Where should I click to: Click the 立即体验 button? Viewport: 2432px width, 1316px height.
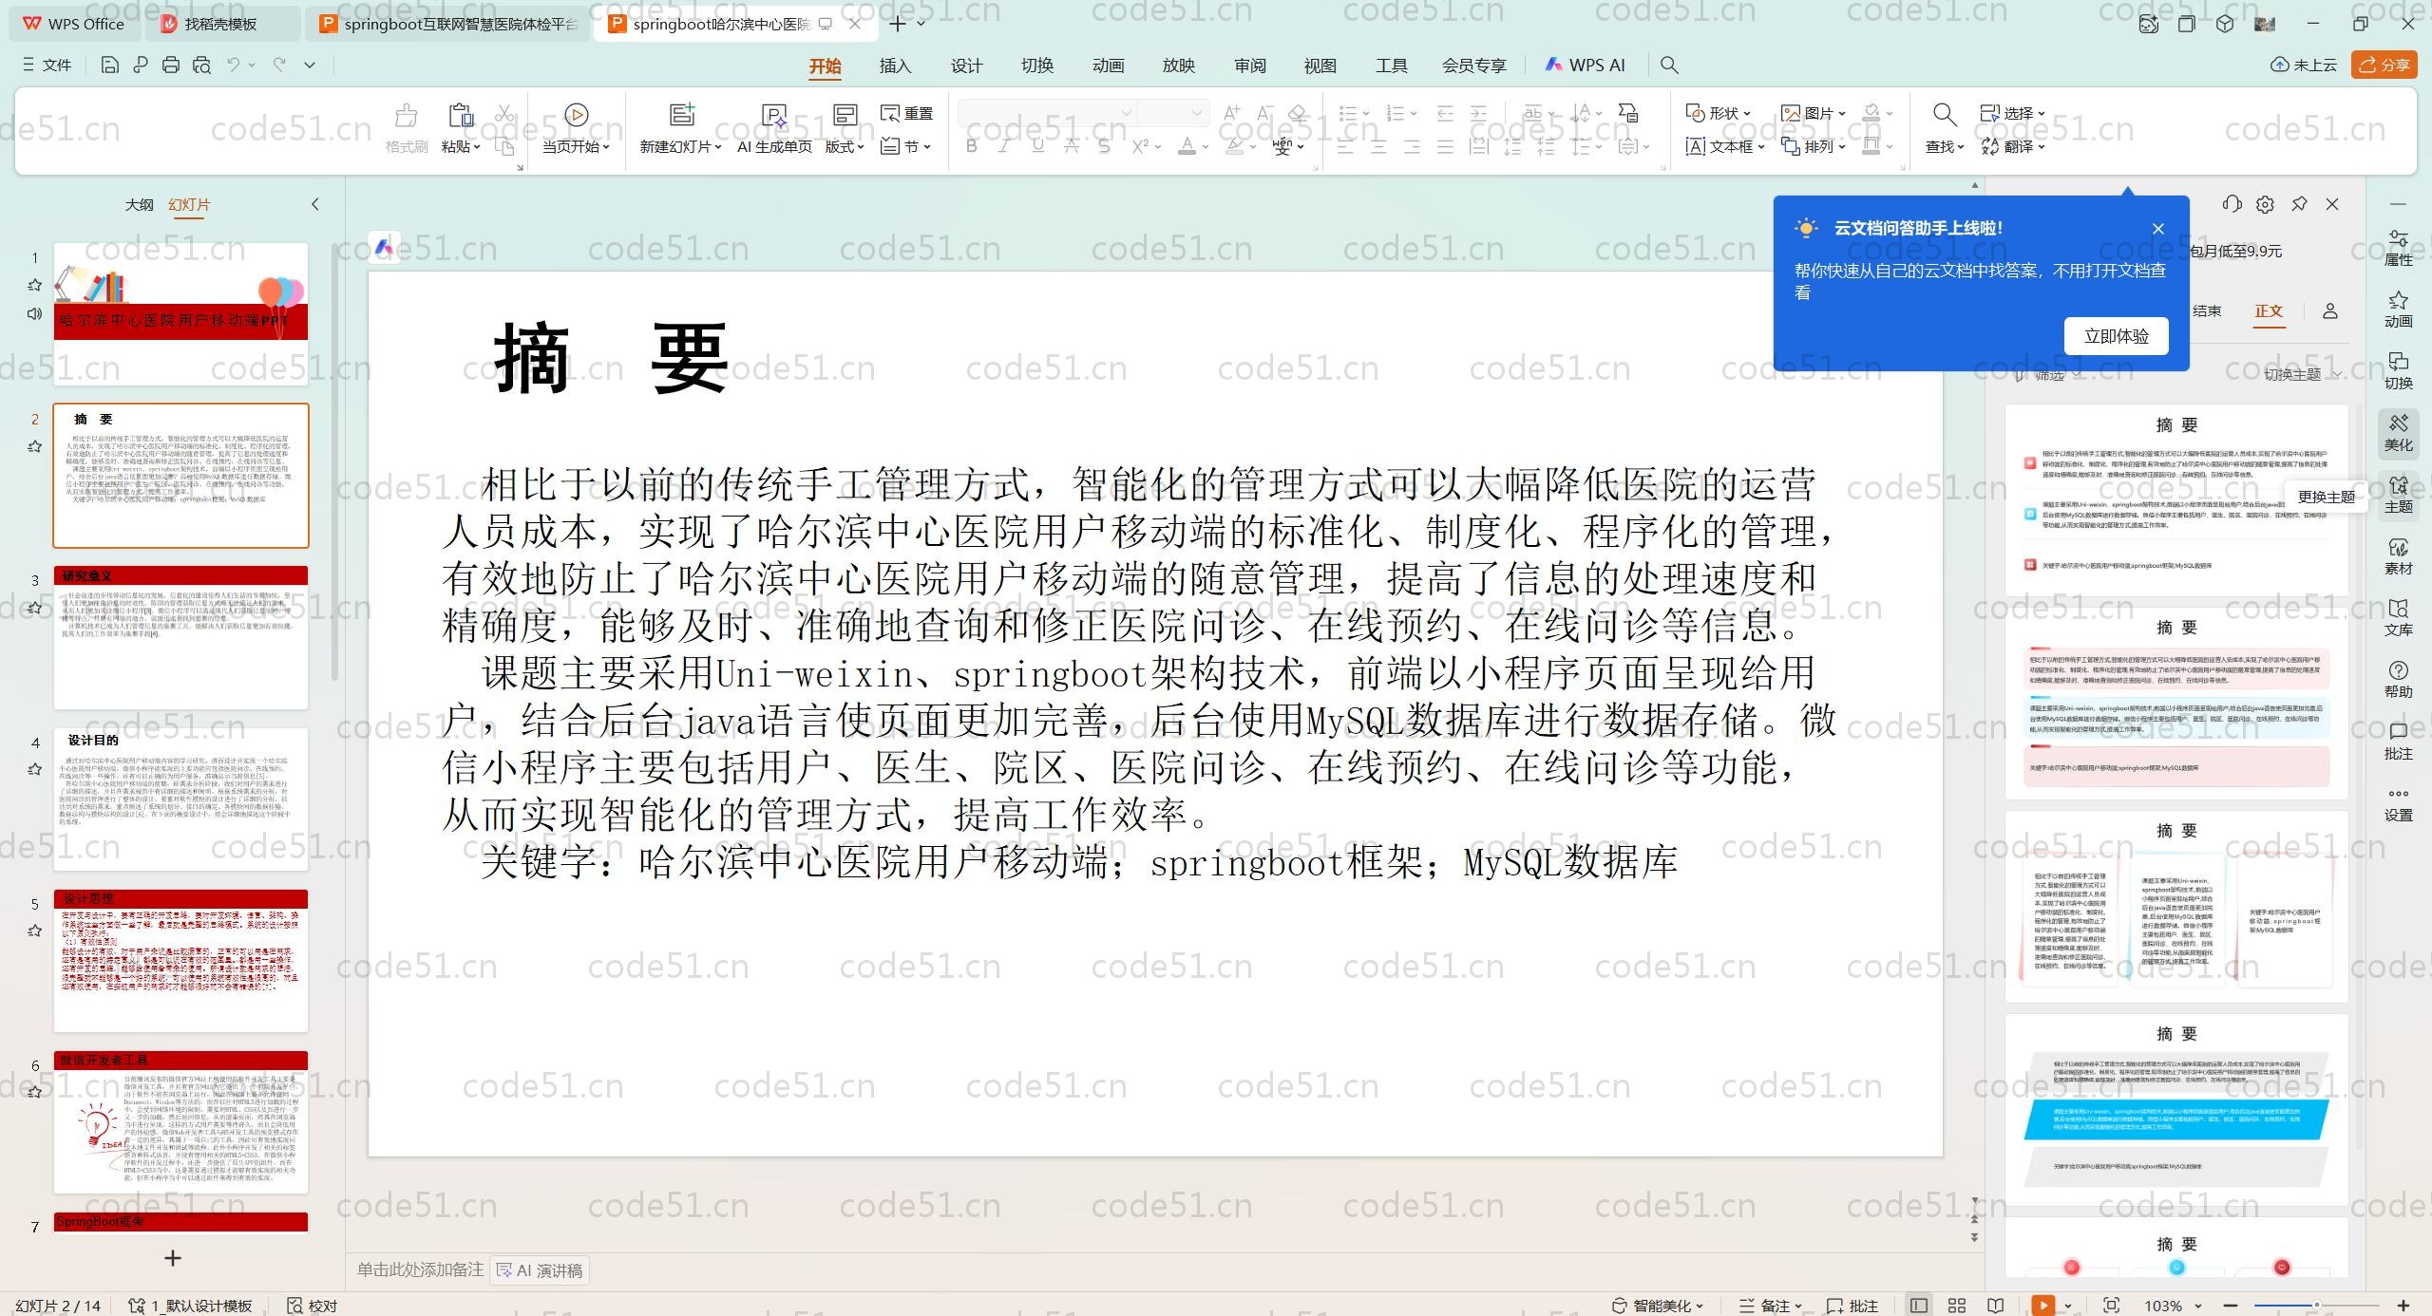[x=2116, y=336]
